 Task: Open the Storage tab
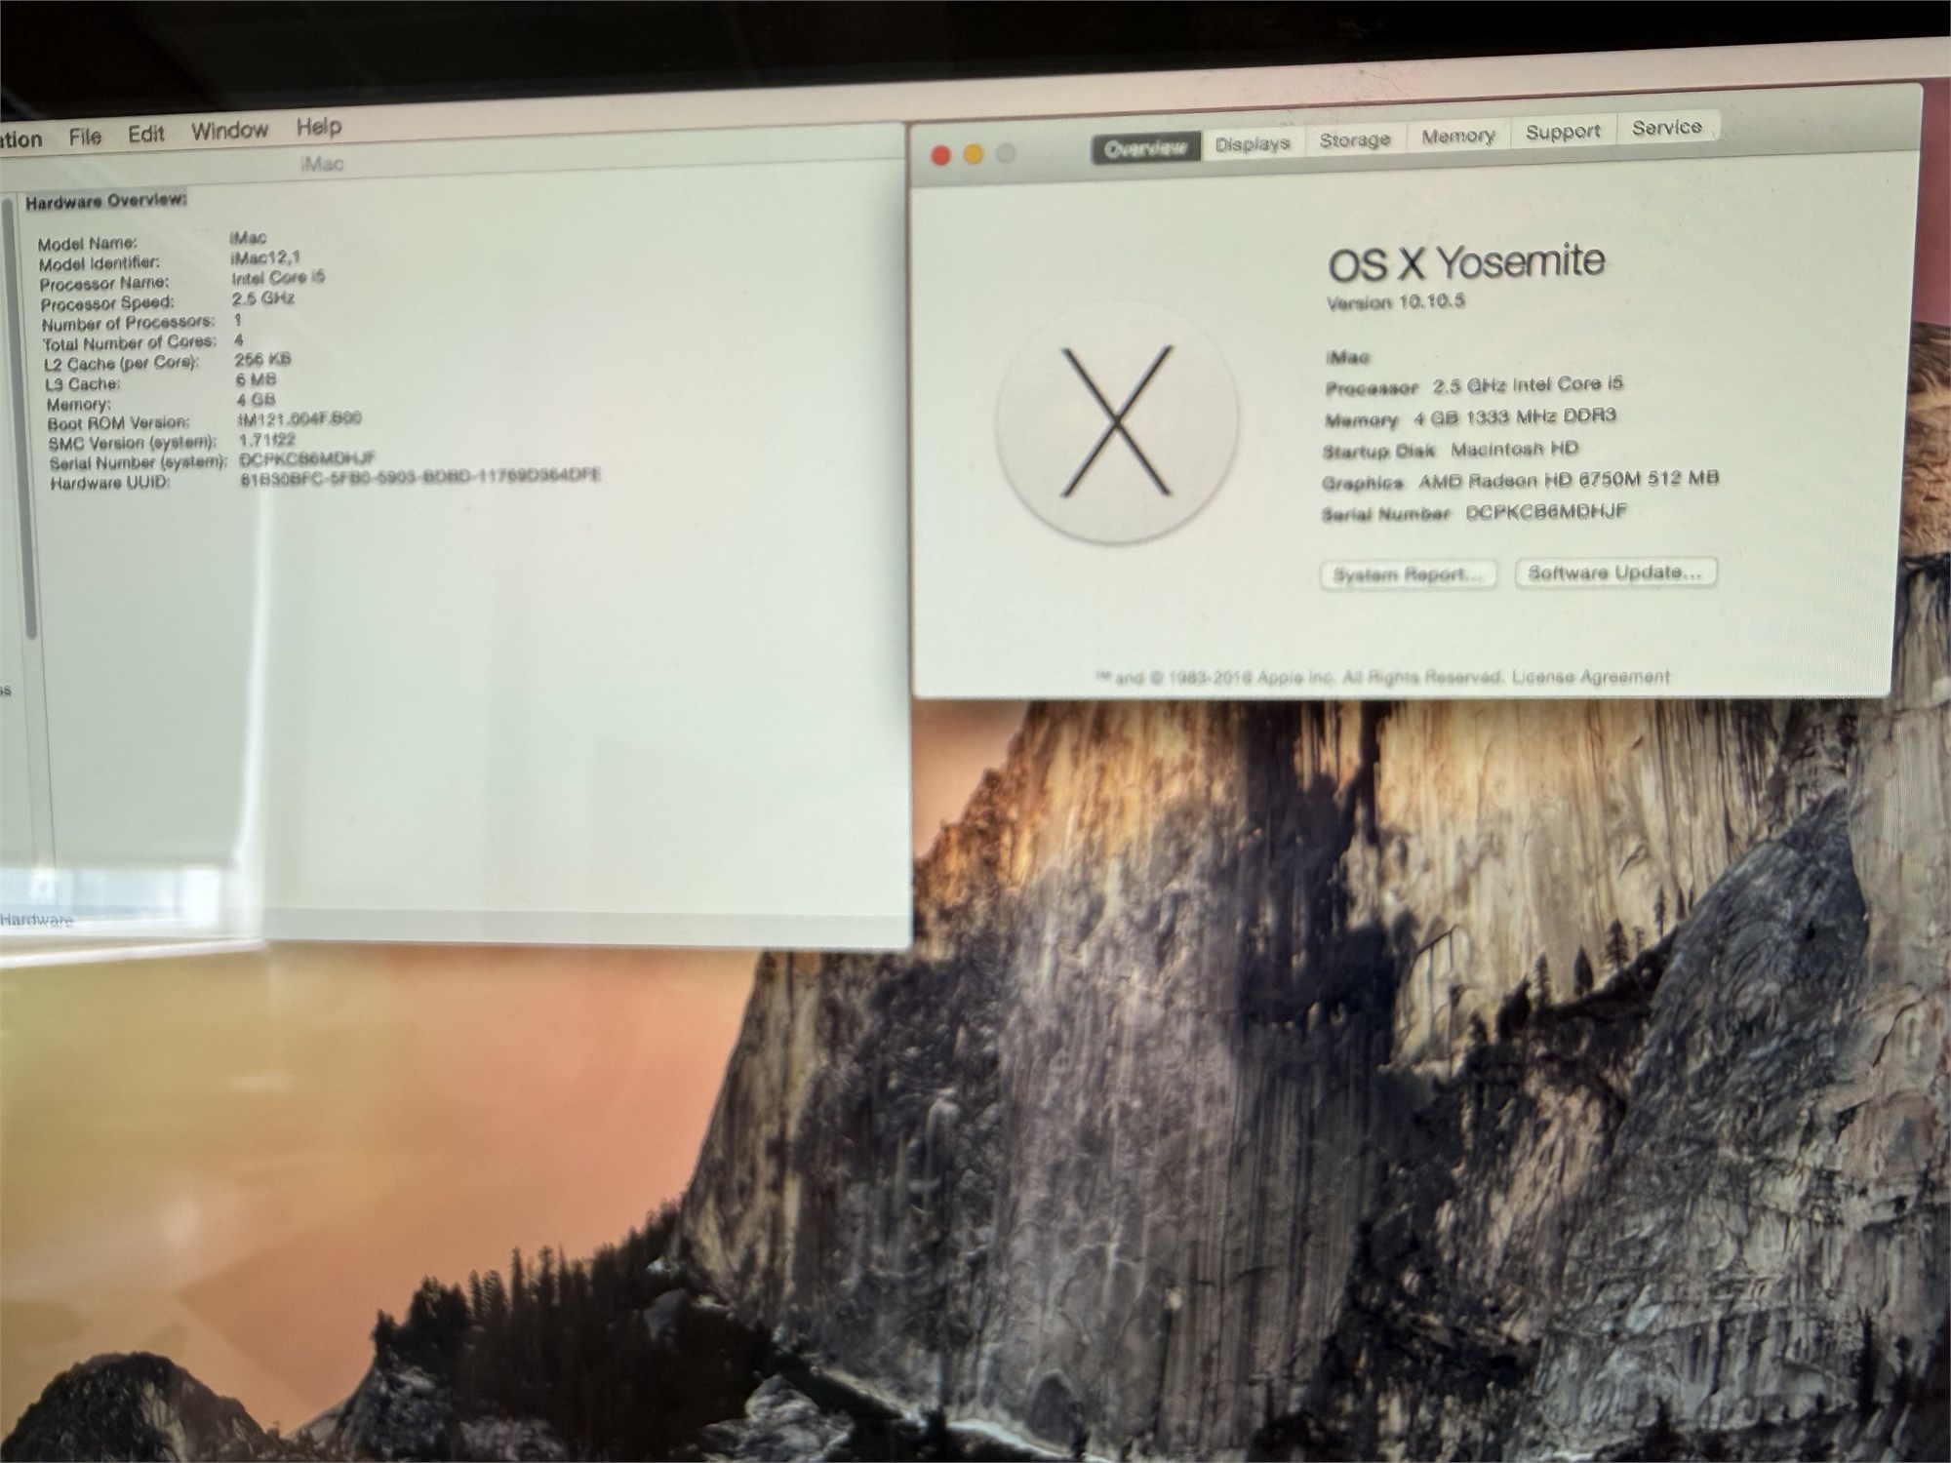(1355, 140)
